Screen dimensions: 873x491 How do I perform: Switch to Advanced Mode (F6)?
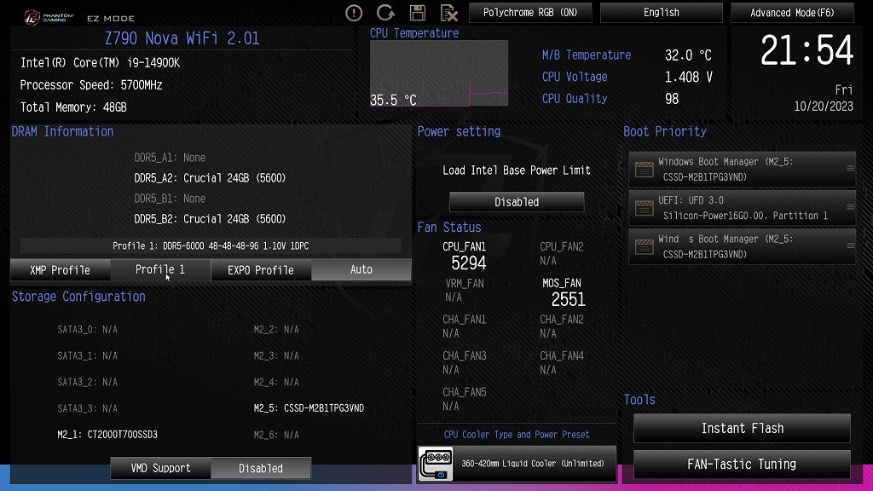(792, 13)
